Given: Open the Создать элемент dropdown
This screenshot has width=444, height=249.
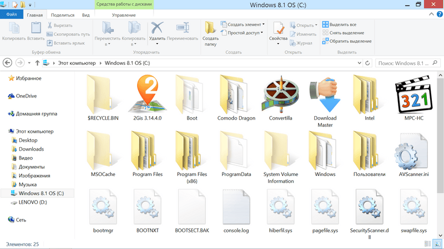Looking at the screenshot, I should pos(243,24).
